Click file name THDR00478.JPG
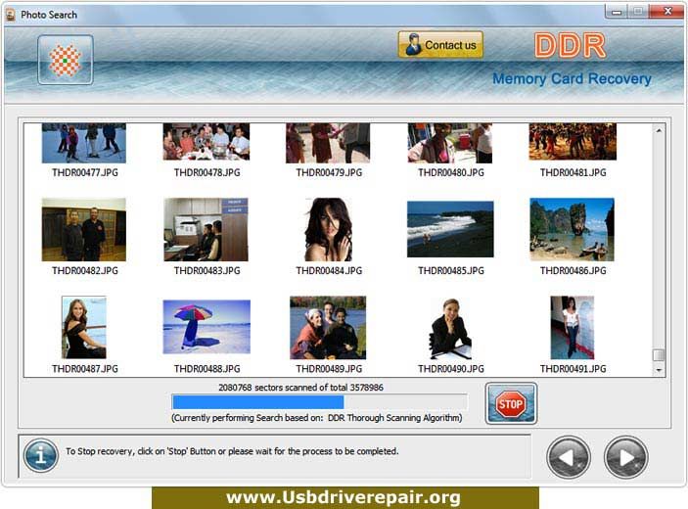The height and width of the screenshot is (509, 688). click(206, 173)
